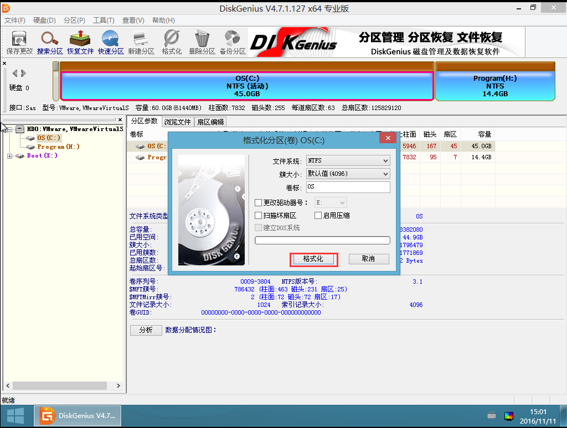Click the format progress bar
Screen dimensions: 567x428
(x=323, y=240)
